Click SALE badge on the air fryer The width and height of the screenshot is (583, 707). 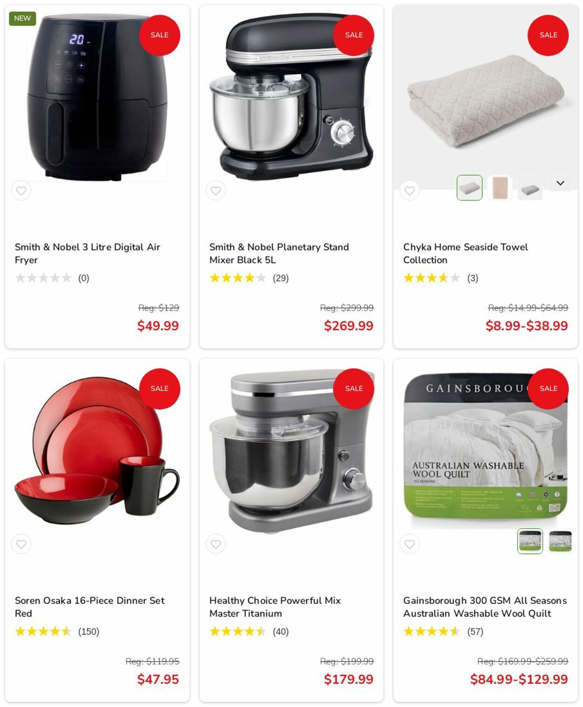tap(160, 35)
